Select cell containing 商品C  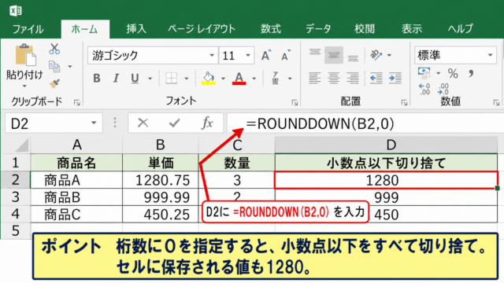click(x=76, y=214)
